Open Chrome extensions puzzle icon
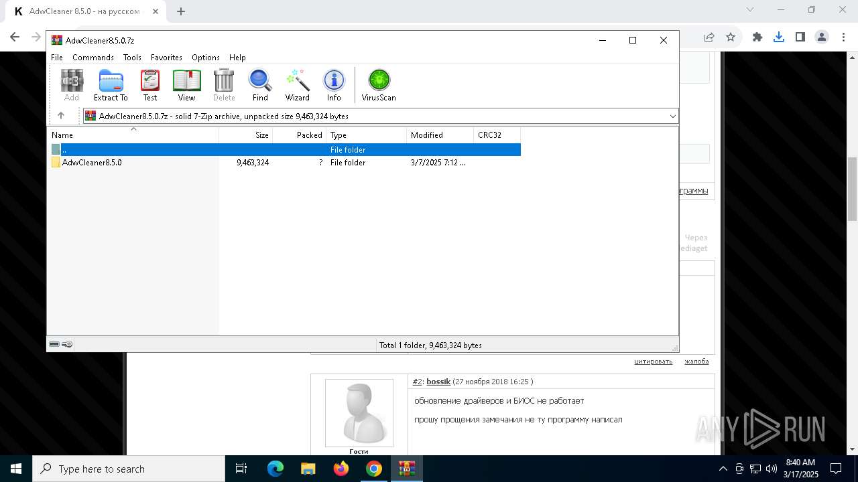The height and width of the screenshot is (482, 858). (x=757, y=37)
